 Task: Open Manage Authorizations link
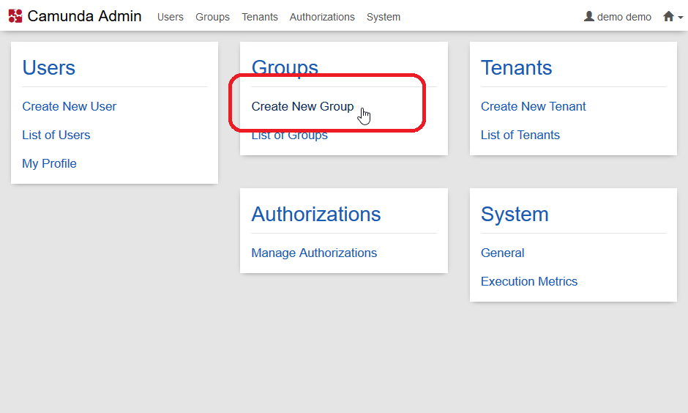tap(314, 253)
